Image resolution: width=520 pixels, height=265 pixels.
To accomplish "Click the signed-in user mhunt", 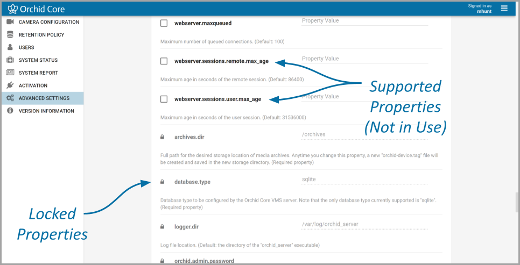I will [x=484, y=11].
